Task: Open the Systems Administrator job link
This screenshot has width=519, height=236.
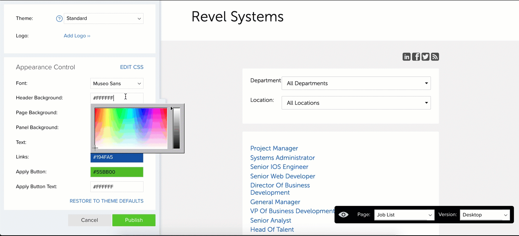Action: (283, 158)
